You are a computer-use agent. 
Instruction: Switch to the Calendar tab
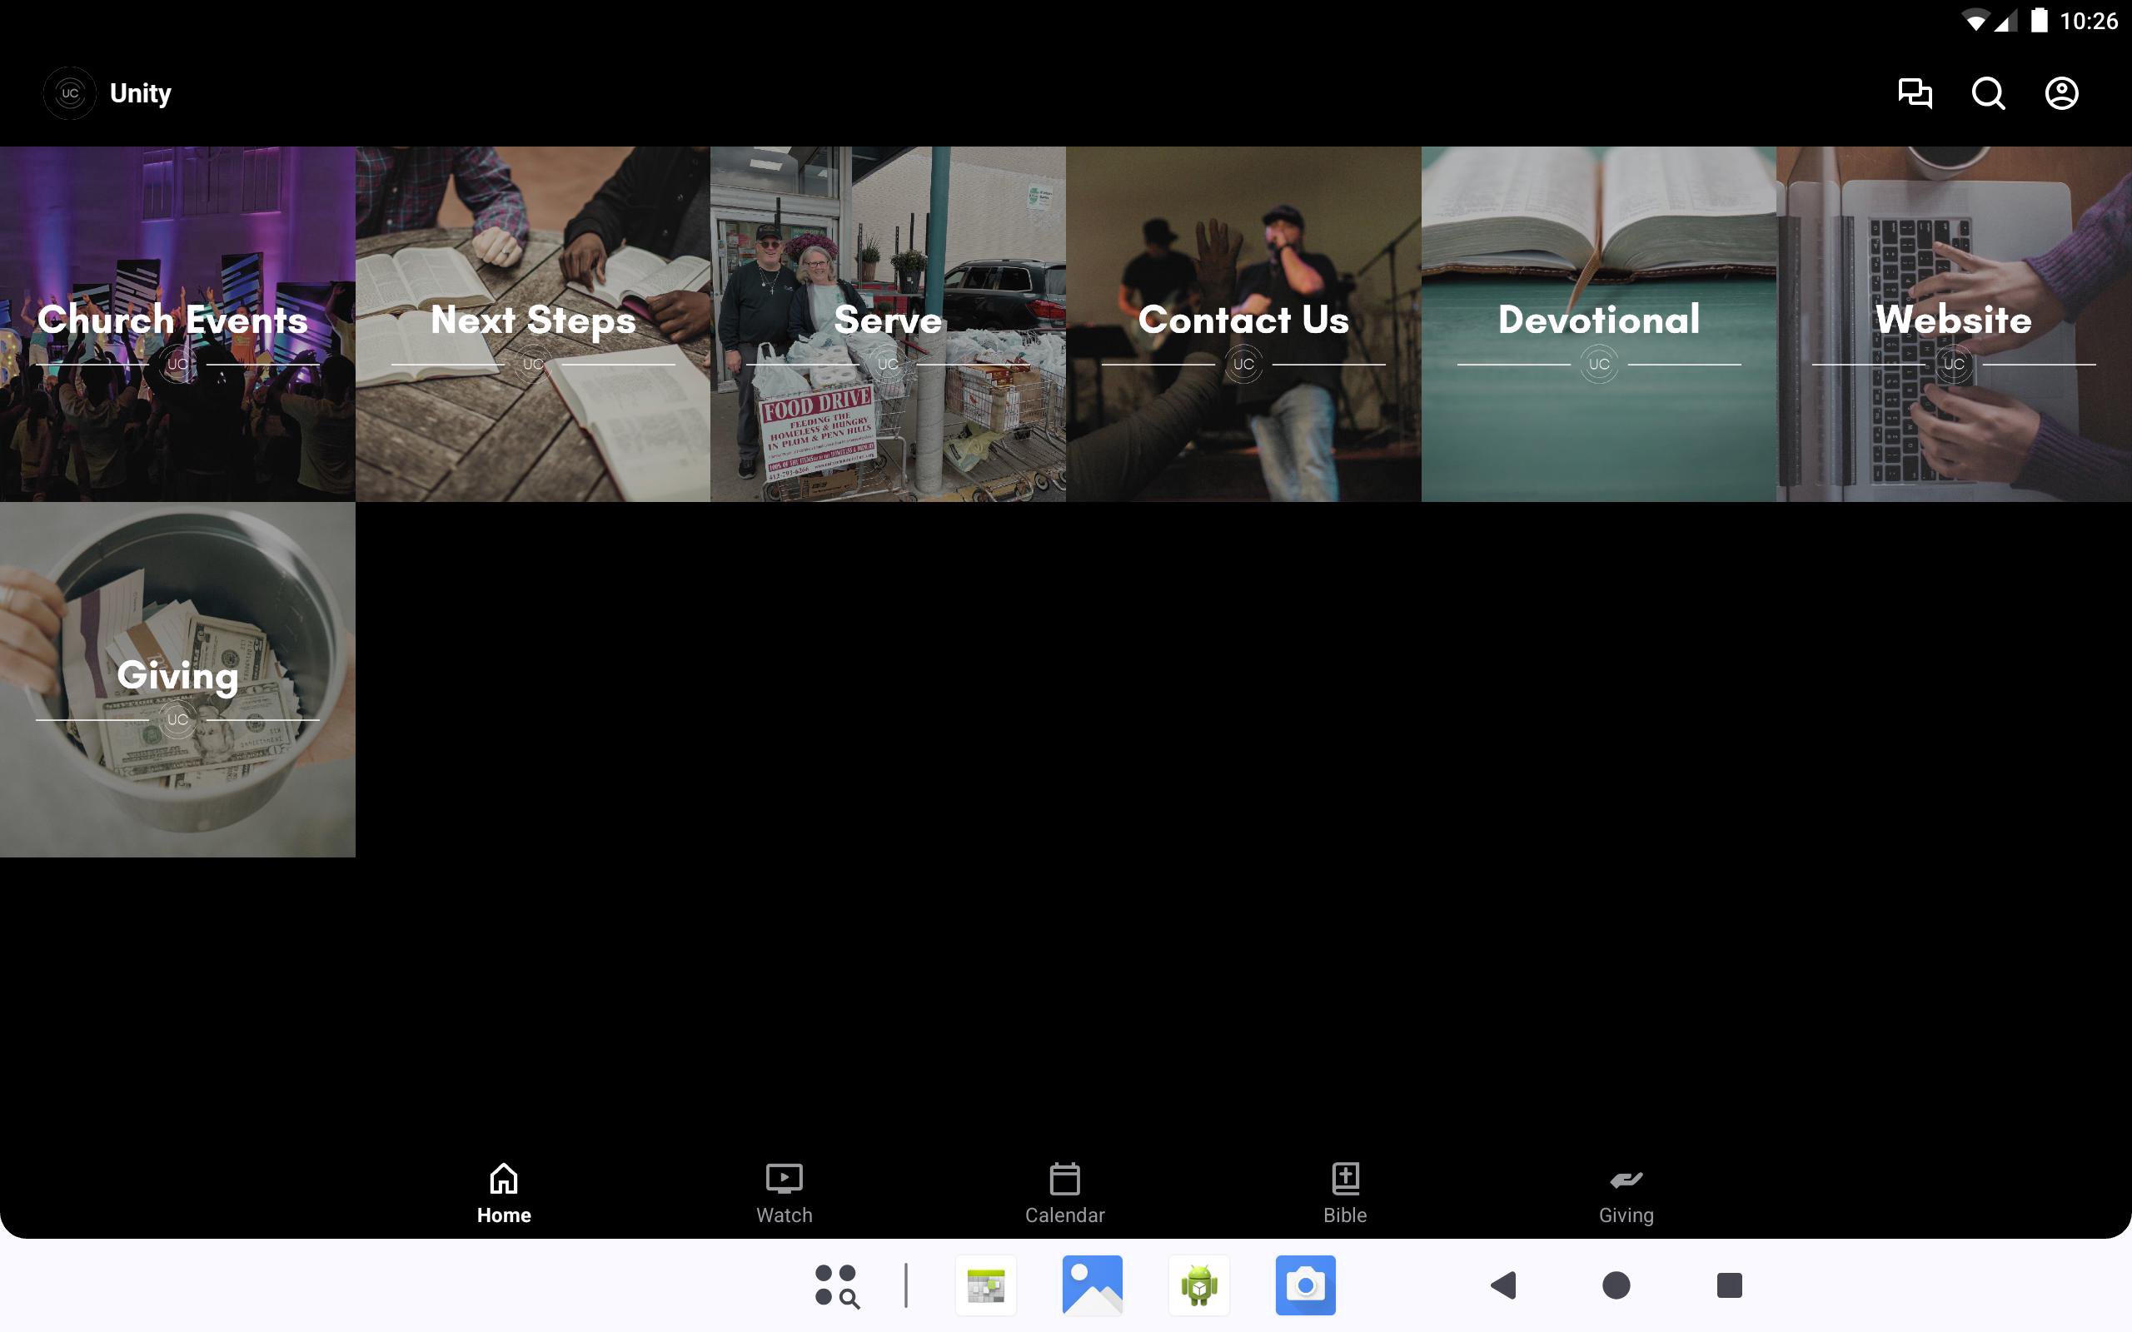pyautogui.click(x=1064, y=1193)
